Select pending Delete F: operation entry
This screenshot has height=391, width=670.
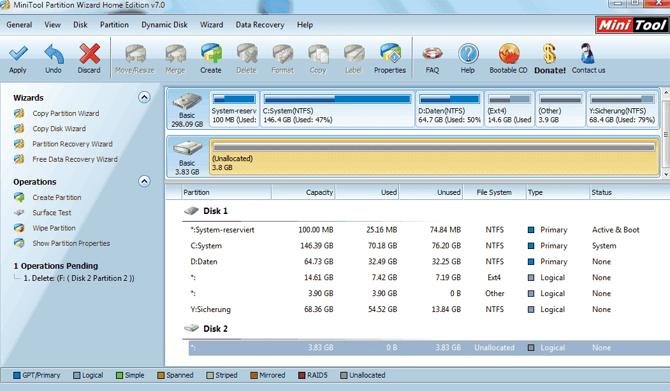(79, 278)
